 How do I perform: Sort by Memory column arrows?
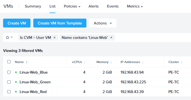(x=111, y=62)
